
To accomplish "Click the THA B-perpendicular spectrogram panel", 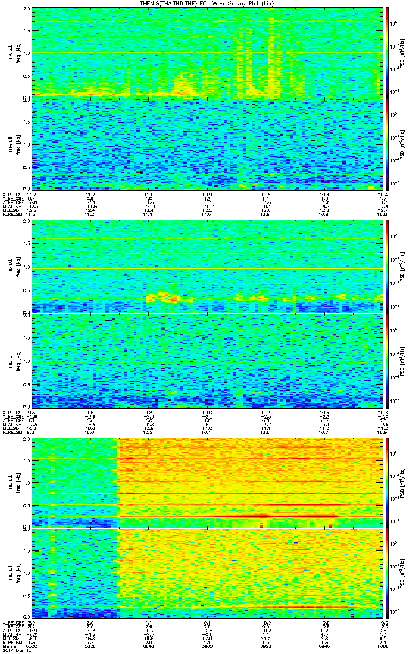I will pos(207,53).
